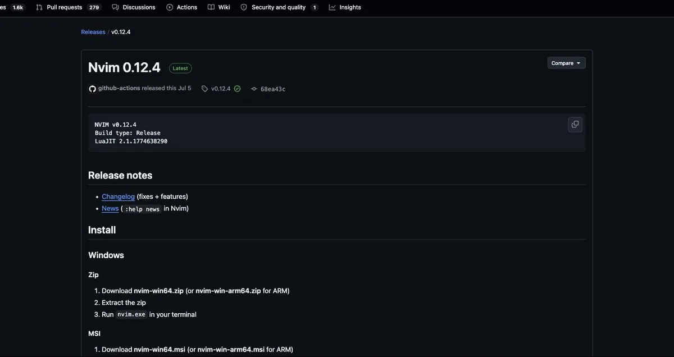Click the Nvim 0.12.4 release title
The image size is (674, 357).
tap(124, 67)
